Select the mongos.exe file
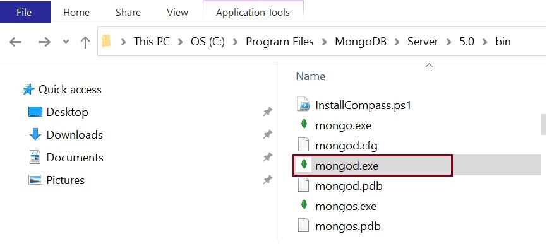547x244 pixels. [346, 206]
